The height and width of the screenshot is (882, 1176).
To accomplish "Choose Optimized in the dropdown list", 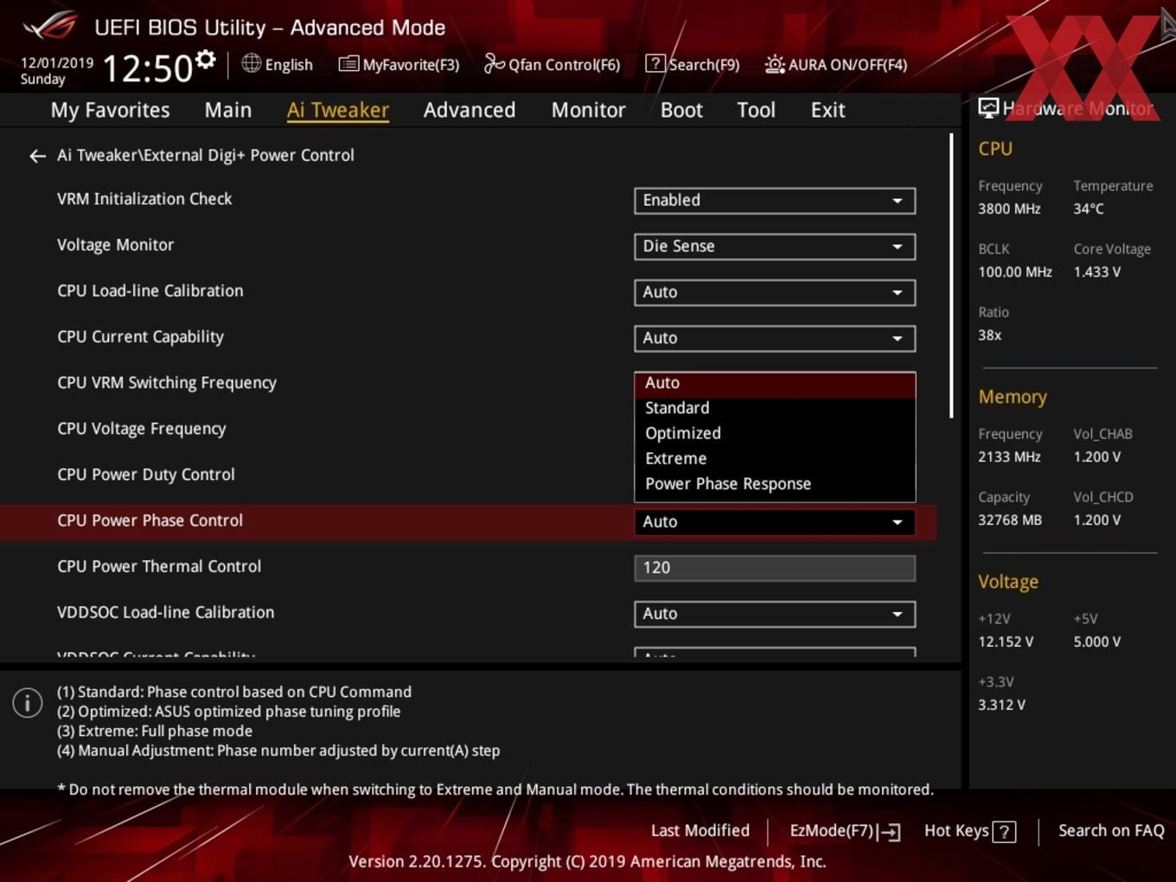I will coord(775,433).
